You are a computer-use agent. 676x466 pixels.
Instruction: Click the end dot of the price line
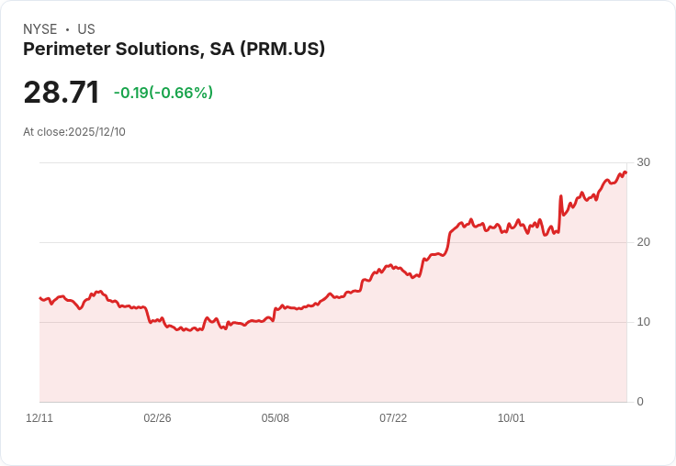pos(625,172)
